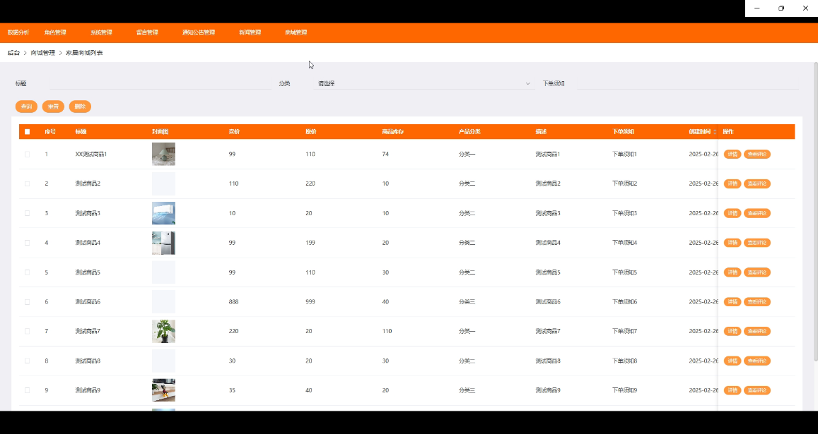Click the 商品库存 column header
The image size is (818, 434).
(393, 132)
